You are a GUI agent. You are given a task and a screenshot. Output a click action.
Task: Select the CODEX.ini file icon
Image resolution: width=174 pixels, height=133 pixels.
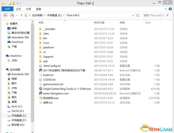pos(41,80)
